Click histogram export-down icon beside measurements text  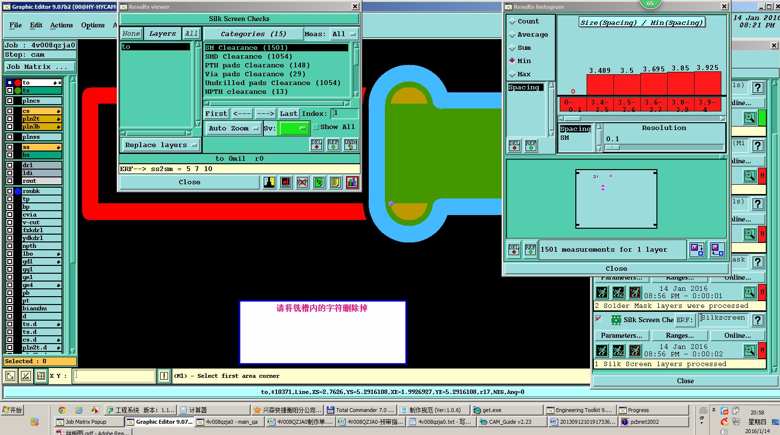pyautogui.click(x=697, y=250)
